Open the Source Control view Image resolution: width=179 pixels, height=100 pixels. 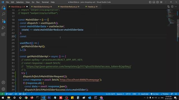(x=3, y=21)
